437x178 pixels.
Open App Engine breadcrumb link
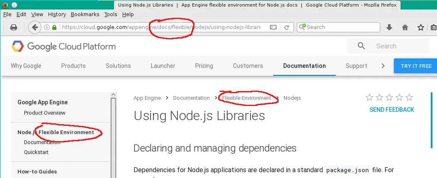[x=147, y=98]
